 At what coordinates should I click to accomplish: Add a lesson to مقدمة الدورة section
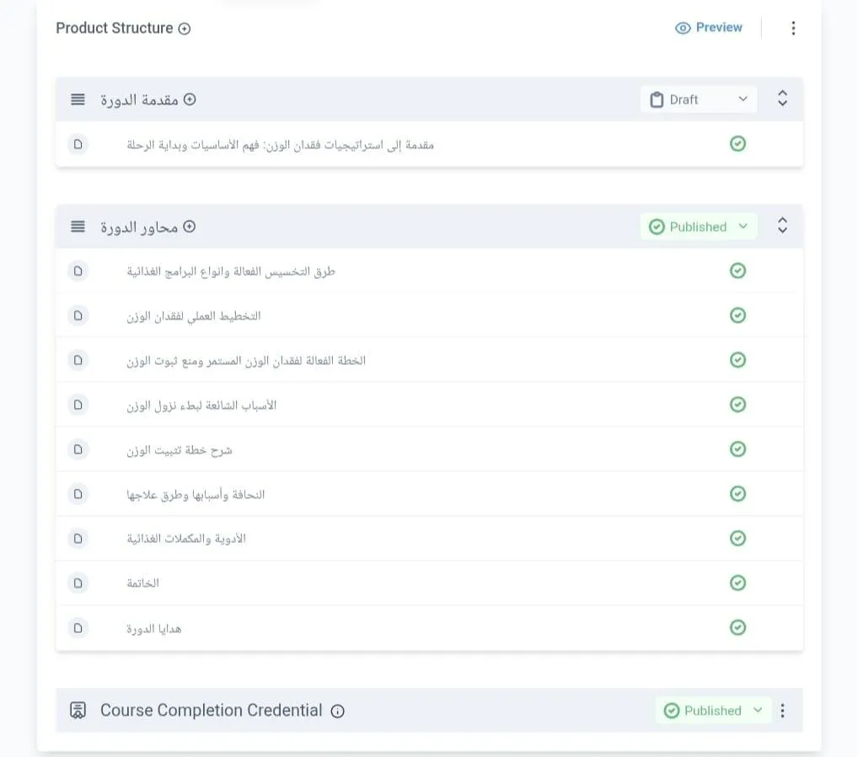(x=190, y=99)
